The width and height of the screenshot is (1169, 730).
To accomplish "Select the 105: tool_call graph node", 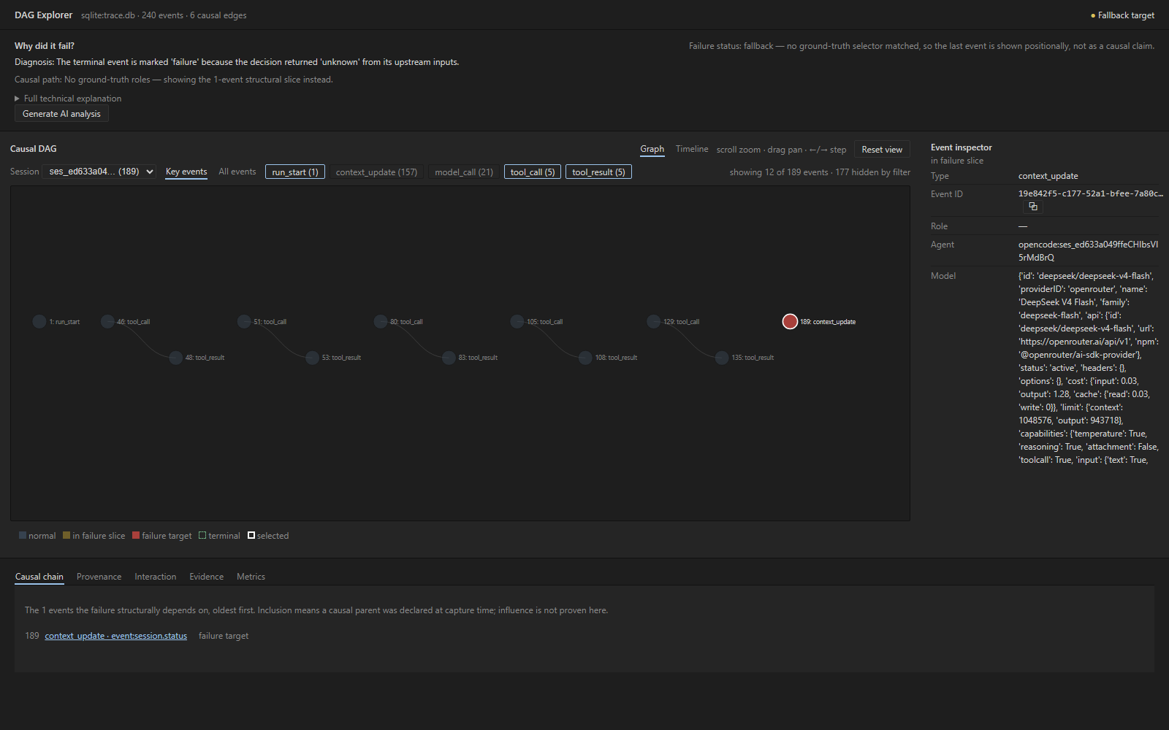I will (x=517, y=321).
